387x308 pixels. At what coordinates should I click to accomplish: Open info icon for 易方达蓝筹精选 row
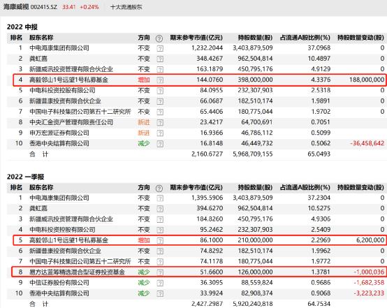pyautogui.click(x=160, y=272)
